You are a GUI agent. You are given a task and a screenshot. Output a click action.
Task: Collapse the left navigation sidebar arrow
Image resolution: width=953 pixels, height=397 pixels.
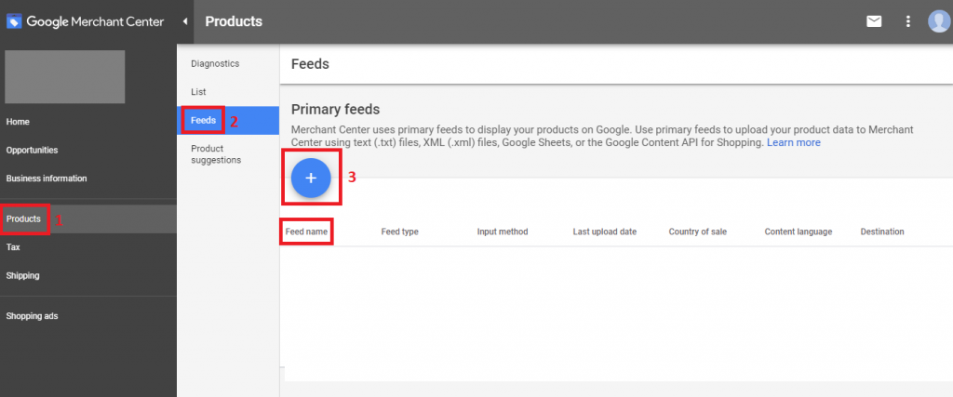185,22
